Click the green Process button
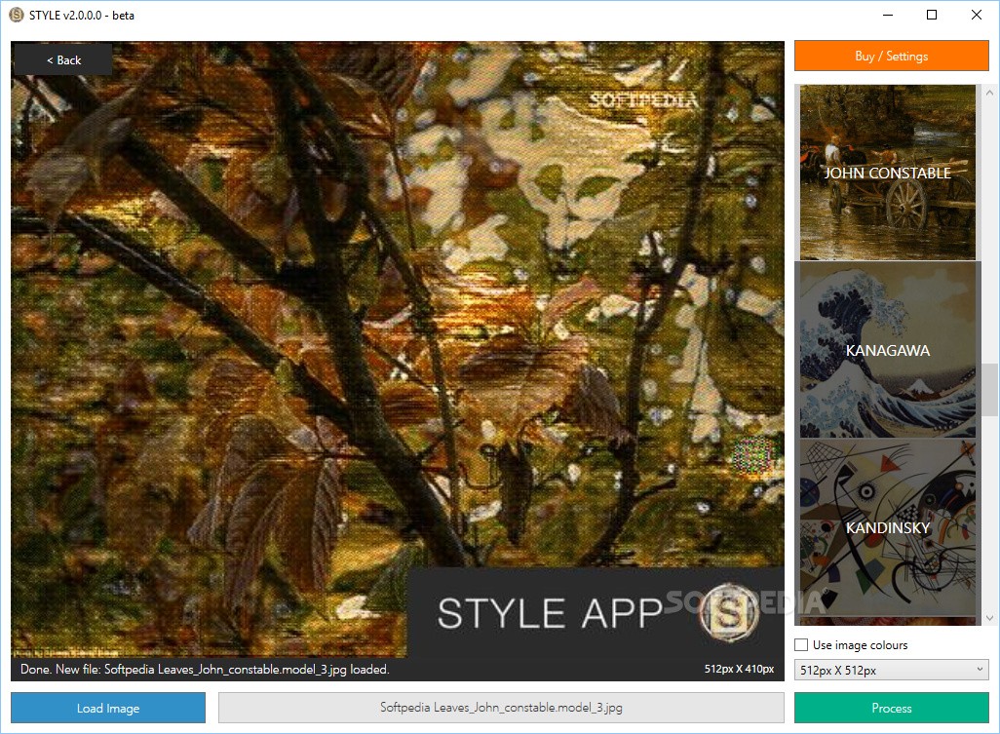The height and width of the screenshot is (734, 1000). [x=891, y=708]
